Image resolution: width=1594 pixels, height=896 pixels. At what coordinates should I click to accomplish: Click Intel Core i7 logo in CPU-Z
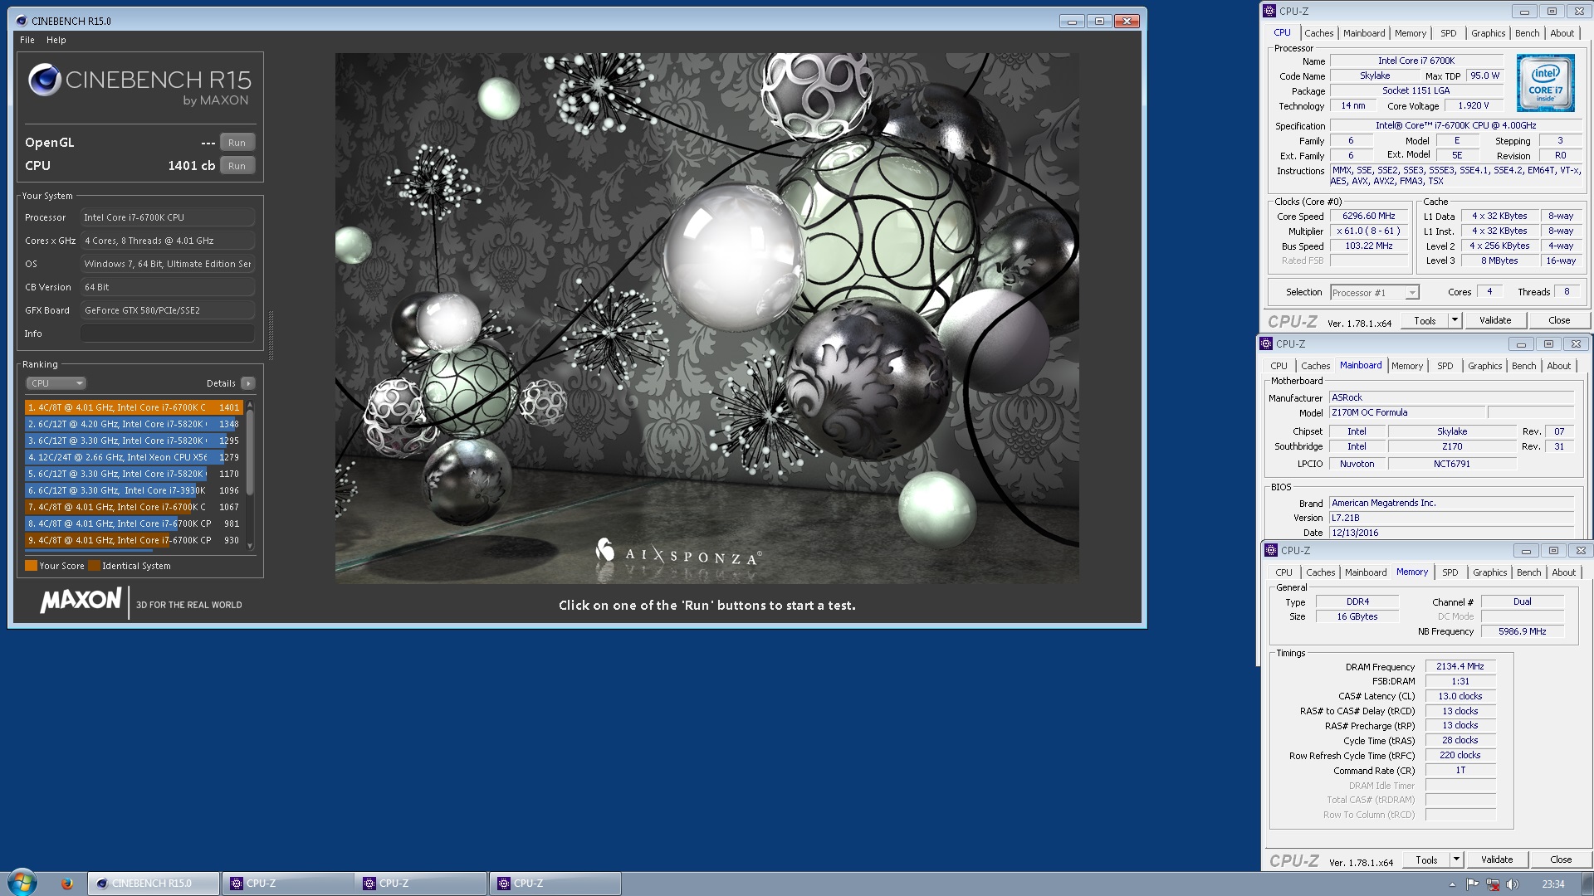point(1545,83)
